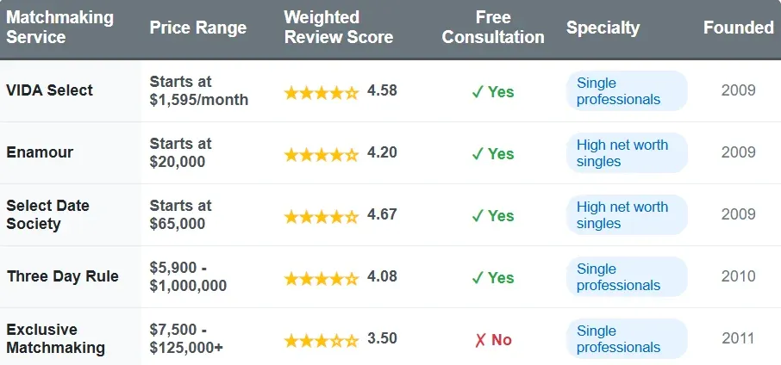Viewport: 781px width, 365px height.
Task: Open the VIDA Select service name
Action: click(x=49, y=90)
